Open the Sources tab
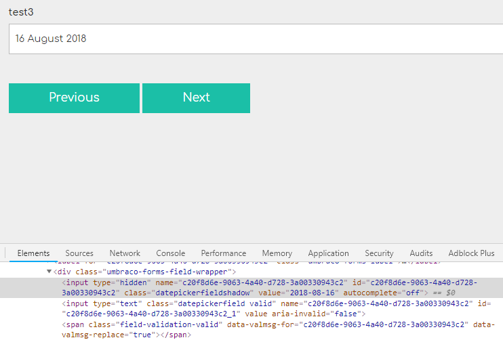The image size is (503, 340). tap(79, 253)
